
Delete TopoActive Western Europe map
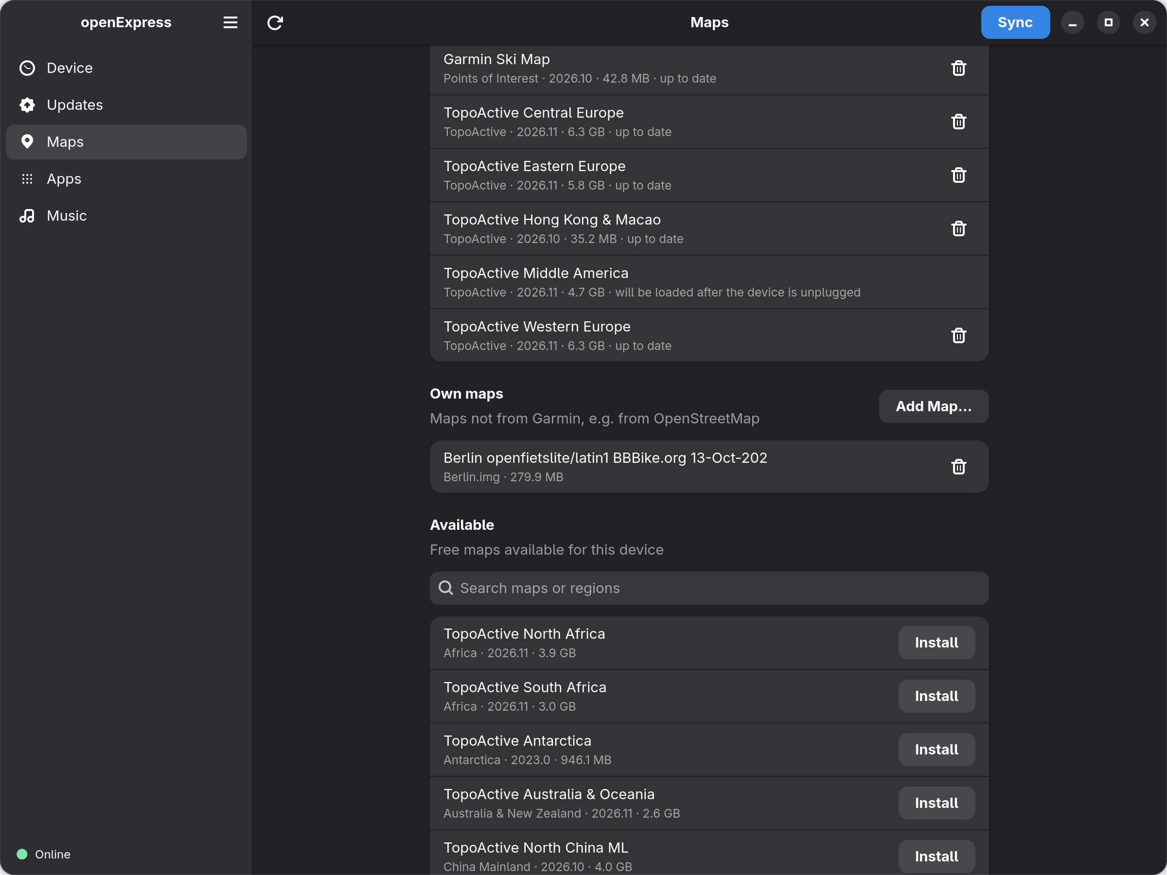pos(958,335)
